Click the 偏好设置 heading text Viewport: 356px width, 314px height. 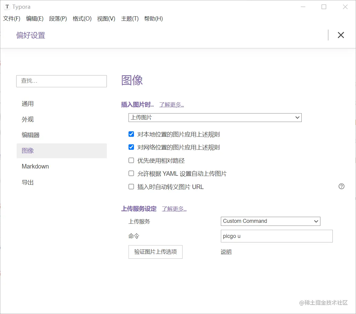(x=31, y=35)
